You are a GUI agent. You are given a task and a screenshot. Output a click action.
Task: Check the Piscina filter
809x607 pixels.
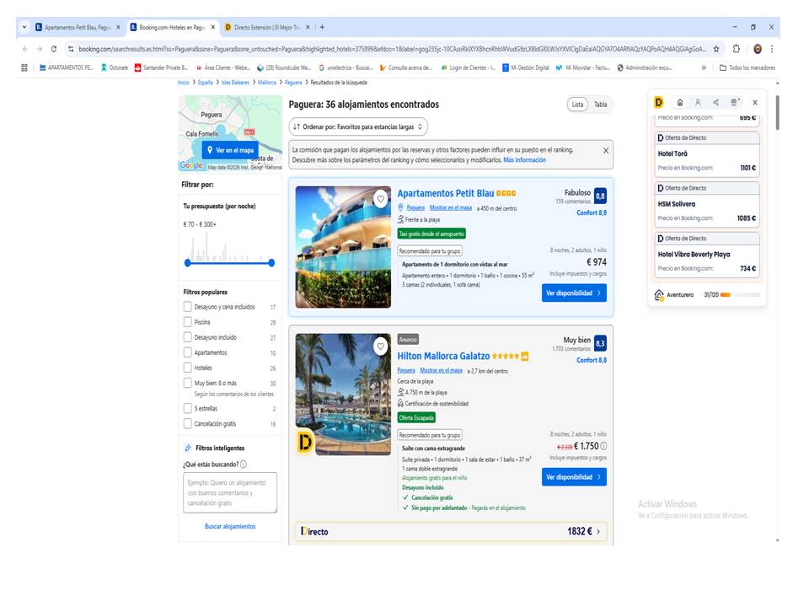[188, 323]
